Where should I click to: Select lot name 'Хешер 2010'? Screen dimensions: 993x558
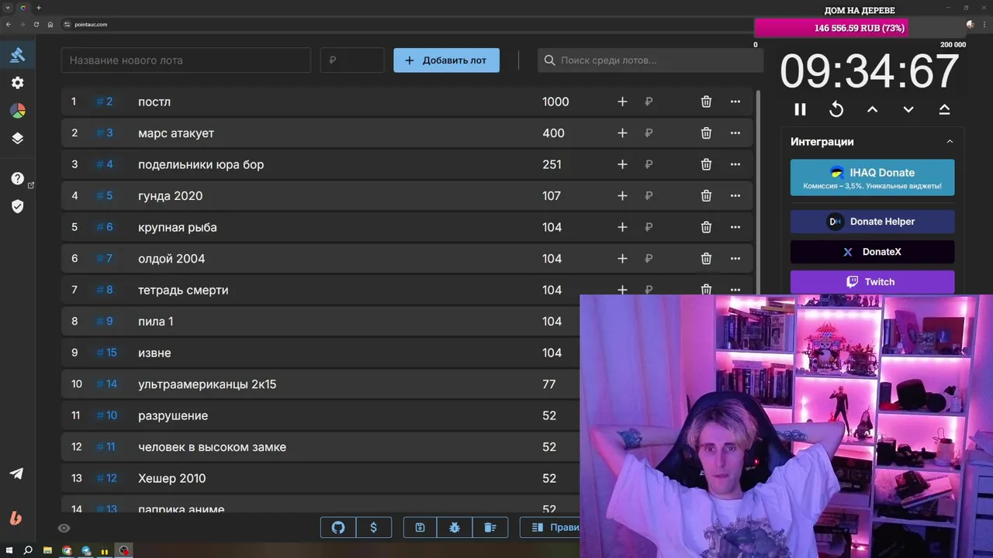(x=171, y=478)
